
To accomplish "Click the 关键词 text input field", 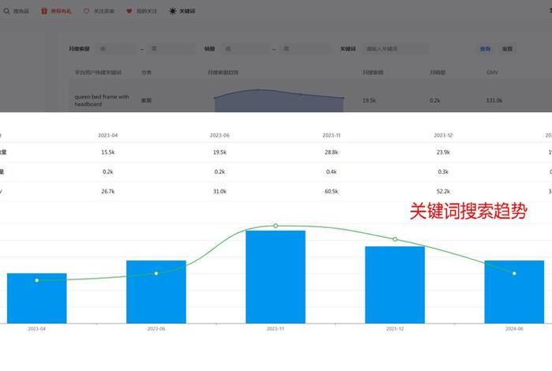I will 396,49.
